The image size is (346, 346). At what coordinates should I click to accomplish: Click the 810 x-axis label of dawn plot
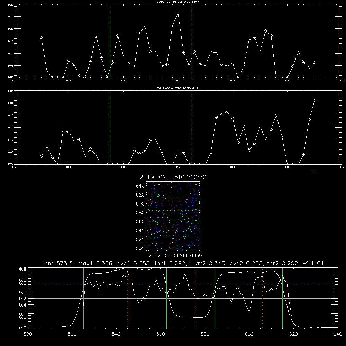tap(14, 81)
